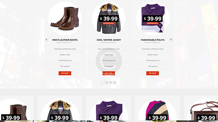Click the Fashionable Polo's title
The image size is (218, 122).
point(153,40)
